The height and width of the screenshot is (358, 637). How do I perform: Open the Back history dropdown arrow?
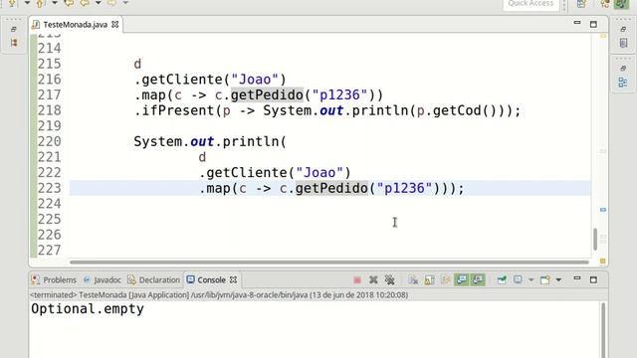[x=99, y=3]
